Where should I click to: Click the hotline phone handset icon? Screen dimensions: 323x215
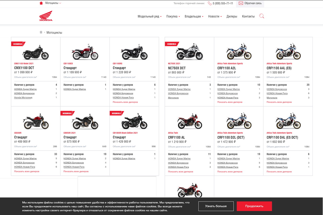tap(210, 3)
